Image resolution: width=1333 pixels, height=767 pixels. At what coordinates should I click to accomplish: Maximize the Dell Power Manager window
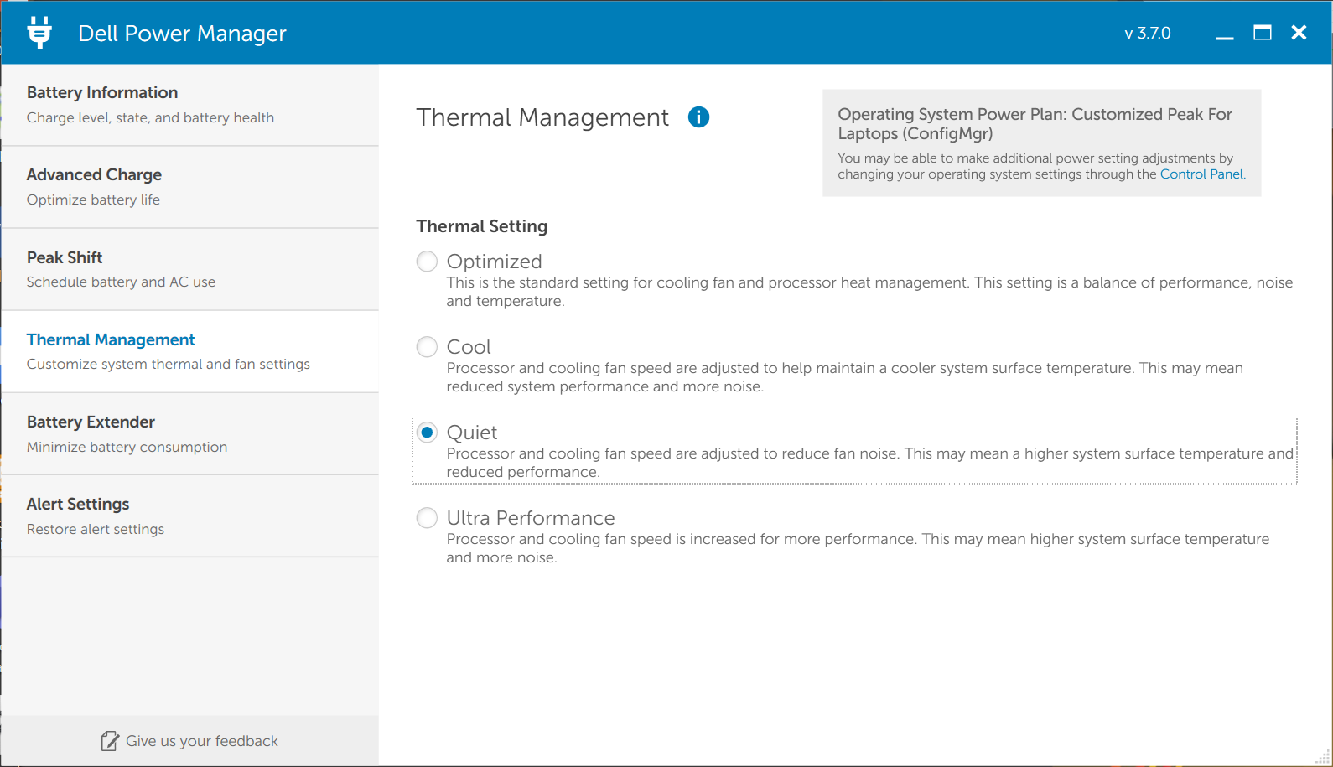pos(1263,33)
